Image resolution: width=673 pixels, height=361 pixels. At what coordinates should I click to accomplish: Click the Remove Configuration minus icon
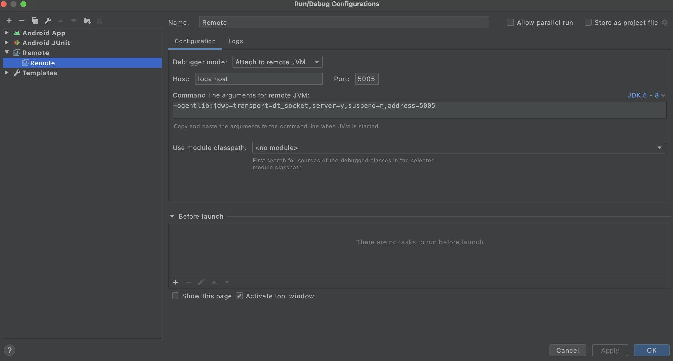click(22, 21)
